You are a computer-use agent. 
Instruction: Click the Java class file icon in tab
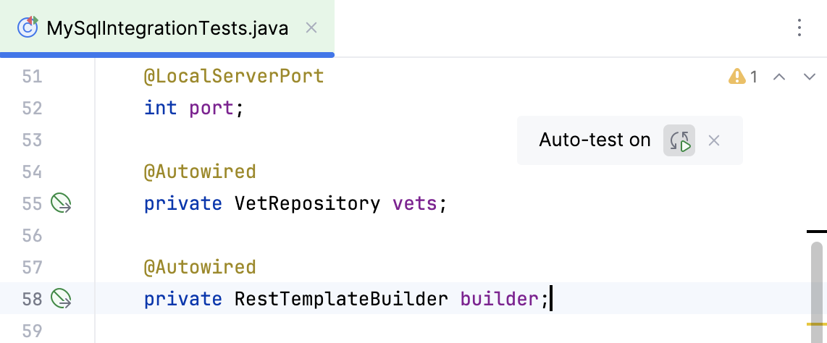[x=28, y=28]
